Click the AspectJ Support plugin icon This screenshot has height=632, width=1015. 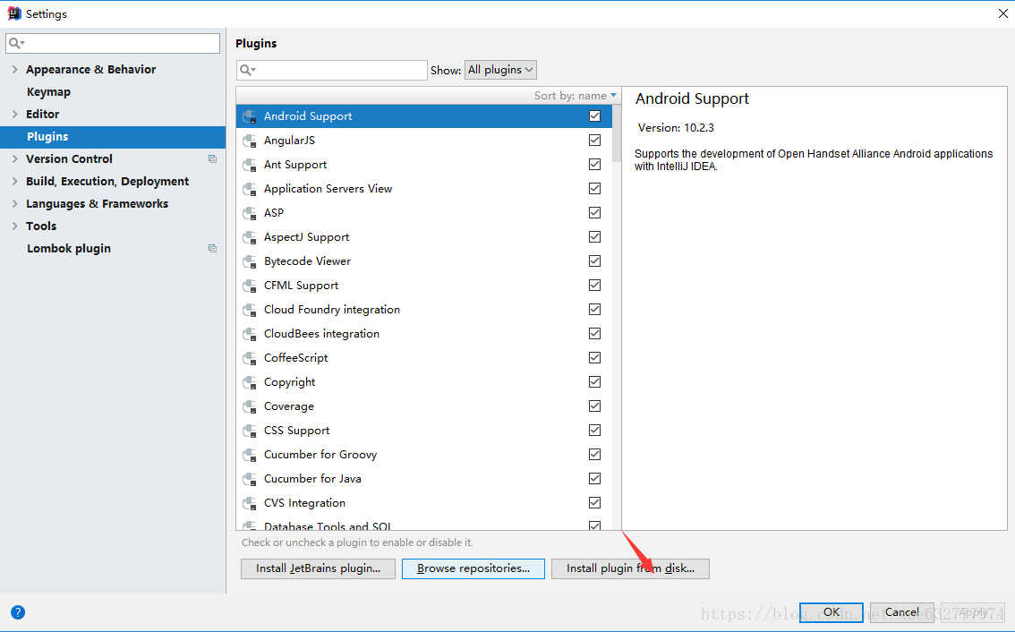pyautogui.click(x=249, y=237)
